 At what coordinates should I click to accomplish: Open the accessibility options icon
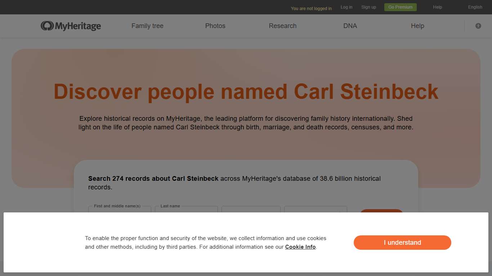[478, 26]
